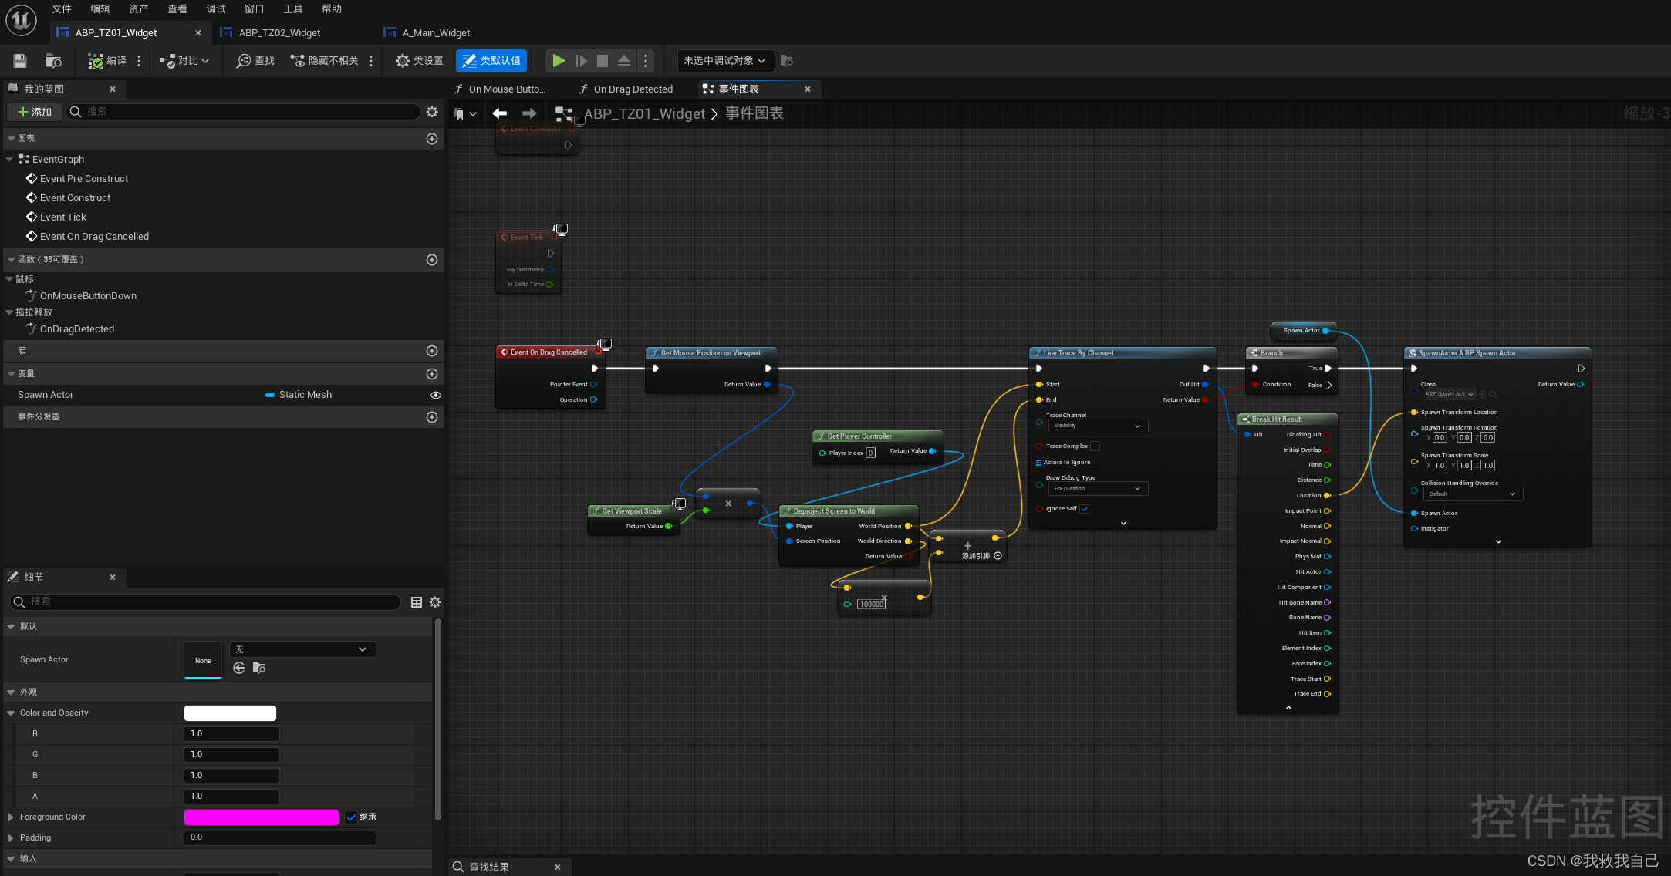Click the back navigation arrow in graph
Image resolution: width=1671 pixels, height=876 pixels.
click(x=500, y=113)
